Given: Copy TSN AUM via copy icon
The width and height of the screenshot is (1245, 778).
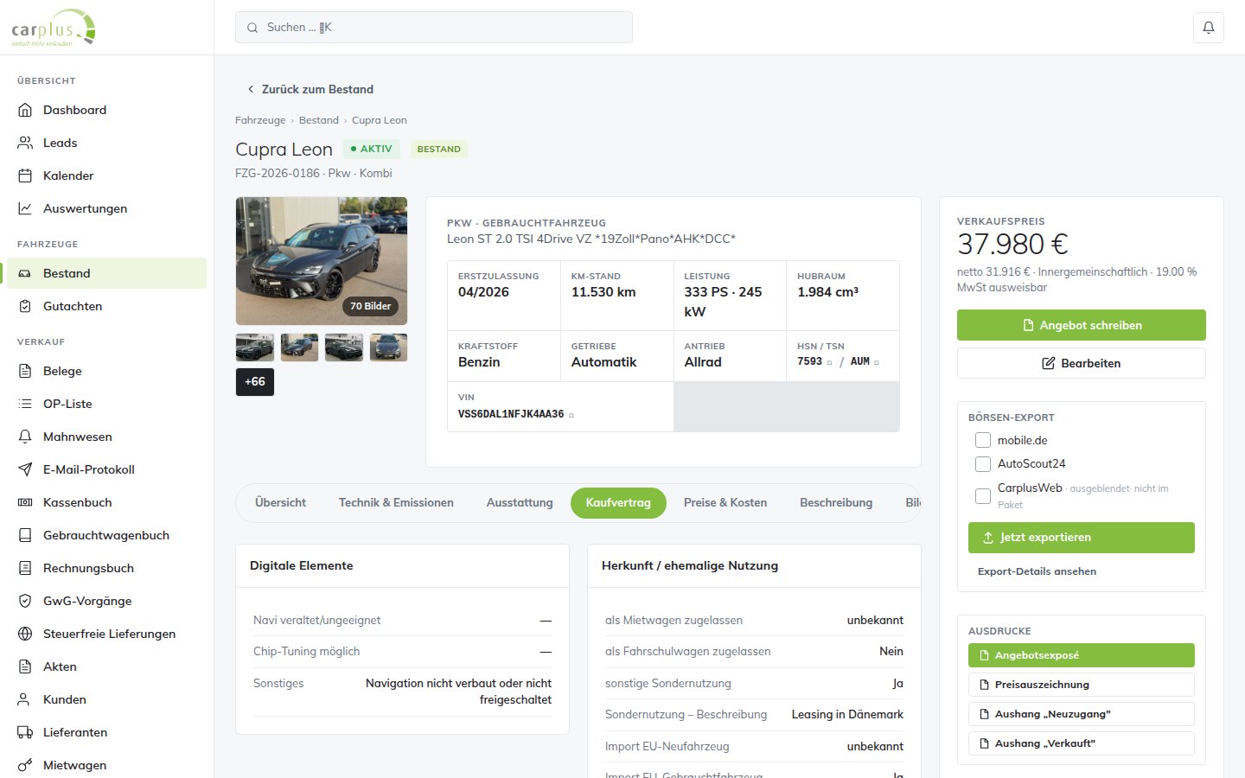Looking at the screenshot, I should click(x=876, y=362).
